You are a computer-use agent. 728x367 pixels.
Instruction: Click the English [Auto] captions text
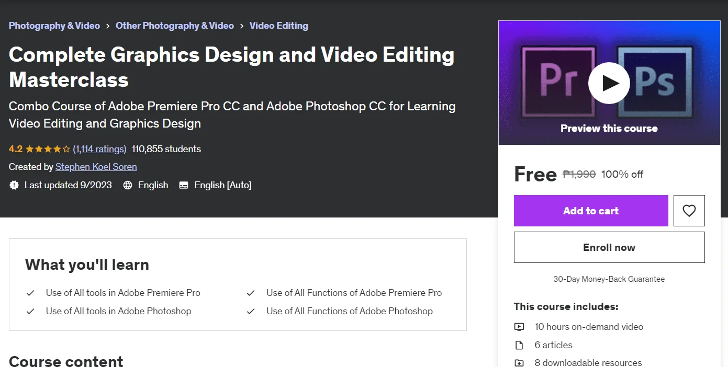click(x=223, y=185)
